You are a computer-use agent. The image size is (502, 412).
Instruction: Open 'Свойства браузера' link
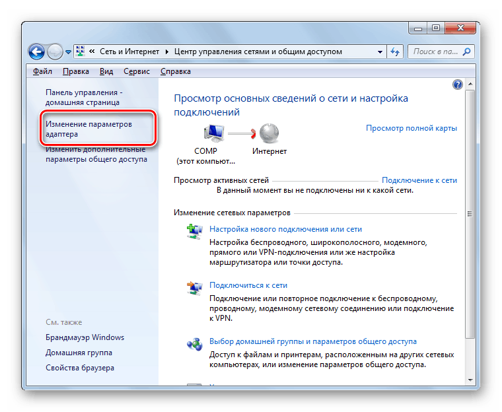click(80, 368)
